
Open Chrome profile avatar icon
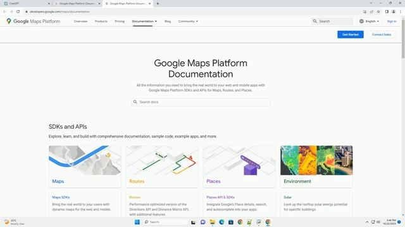pos(394,11)
